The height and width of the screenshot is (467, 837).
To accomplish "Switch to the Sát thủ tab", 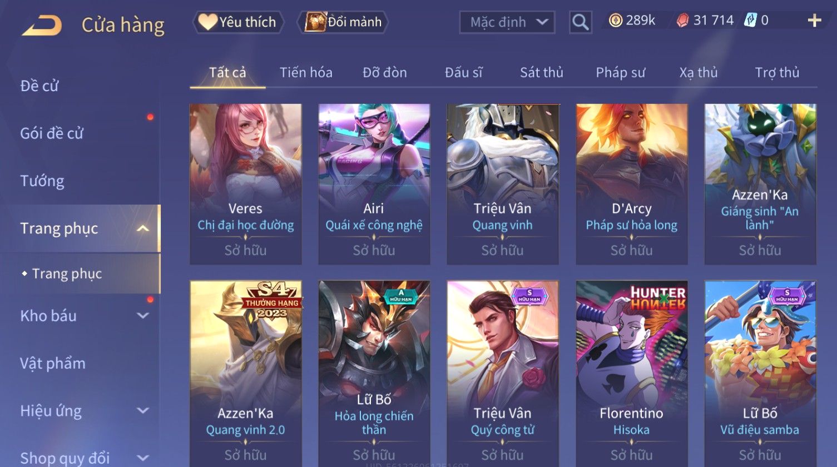I will click(x=541, y=72).
